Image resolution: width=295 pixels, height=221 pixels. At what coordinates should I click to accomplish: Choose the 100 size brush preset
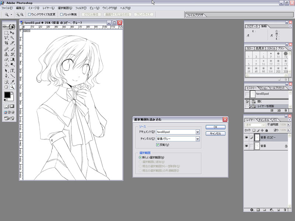click(x=271, y=70)
